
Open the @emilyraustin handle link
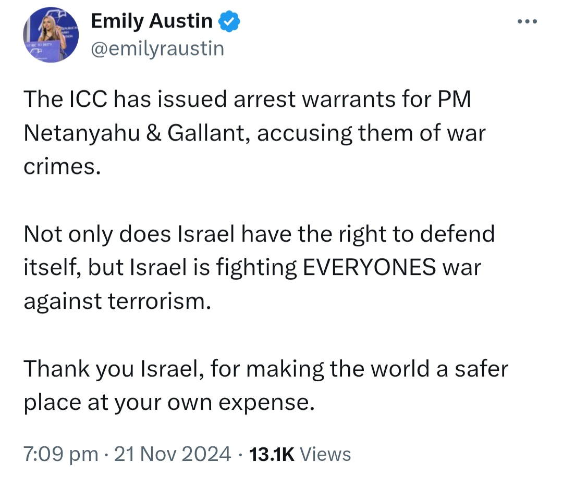point(157,48)
